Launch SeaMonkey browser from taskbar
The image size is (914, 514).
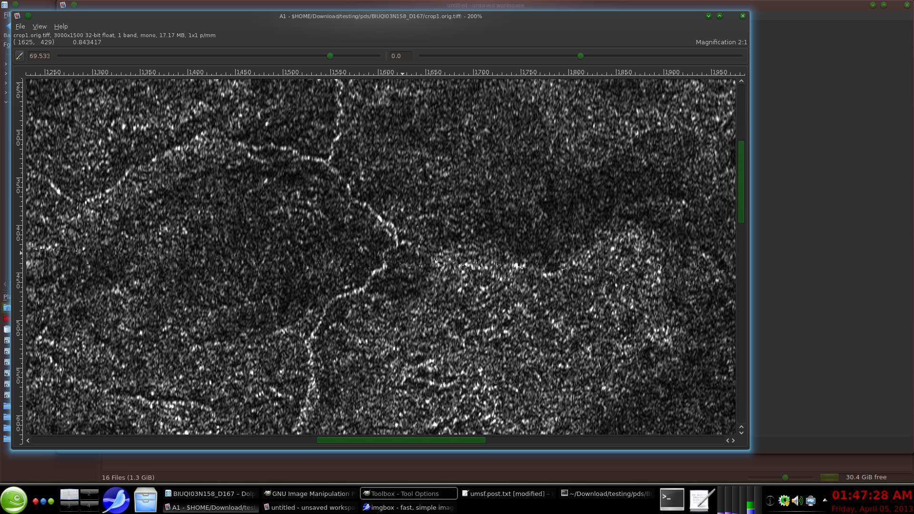(x=116, y=500)
